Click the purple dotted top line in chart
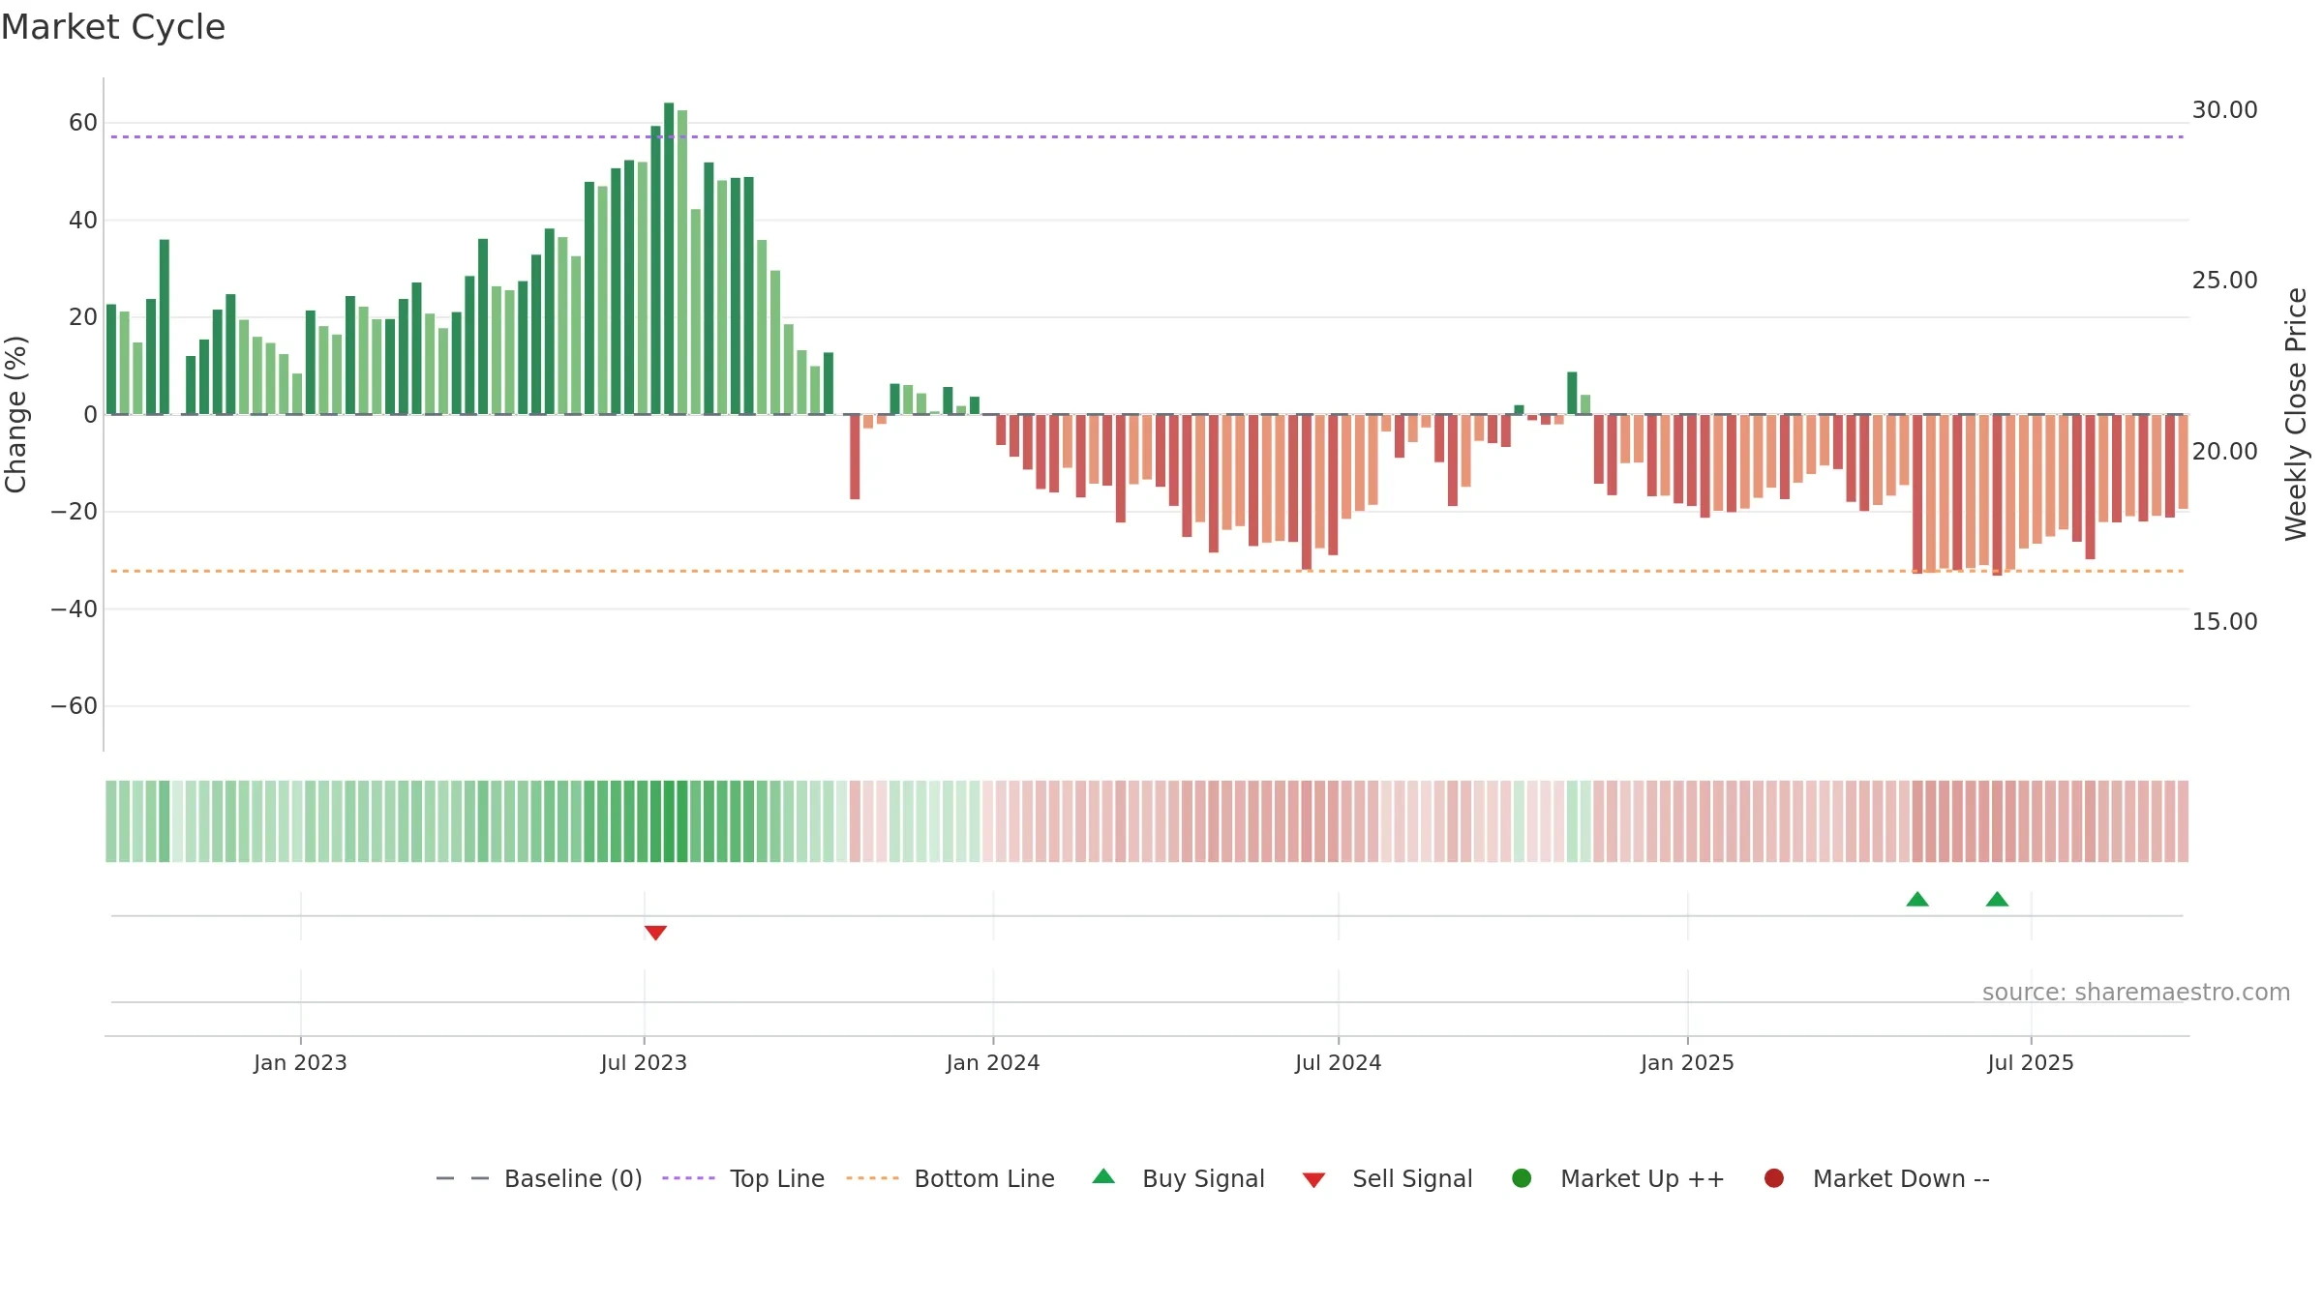 pyautogui.click(x=1147, y=137)
